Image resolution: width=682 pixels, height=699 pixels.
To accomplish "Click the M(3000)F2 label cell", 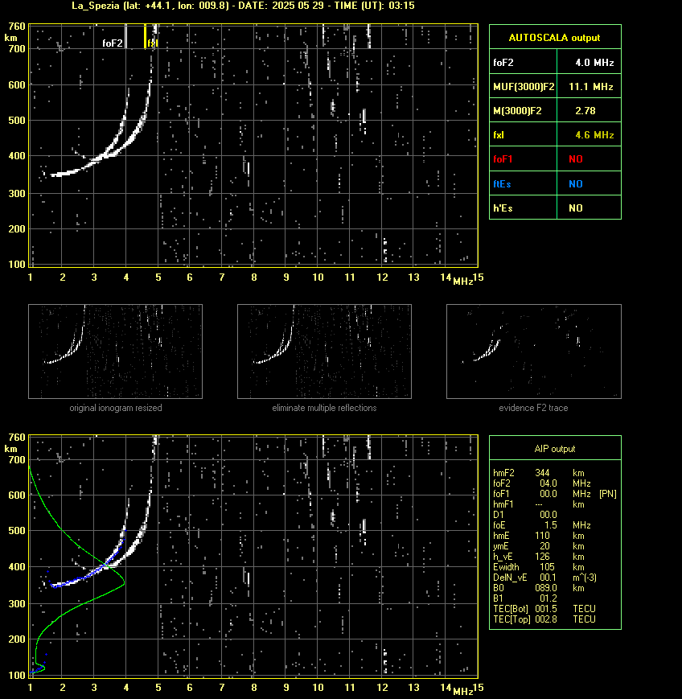I will click(524, 110).
